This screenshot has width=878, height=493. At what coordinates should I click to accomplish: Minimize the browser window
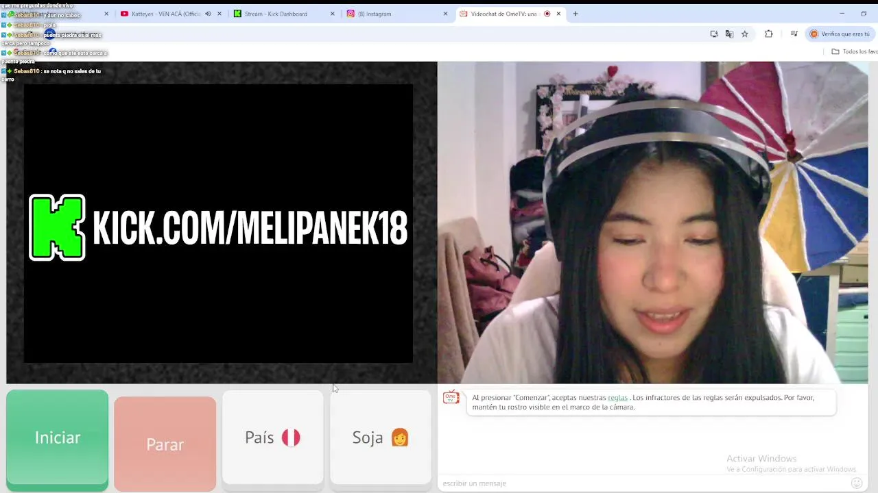click(x=842, y=14)
